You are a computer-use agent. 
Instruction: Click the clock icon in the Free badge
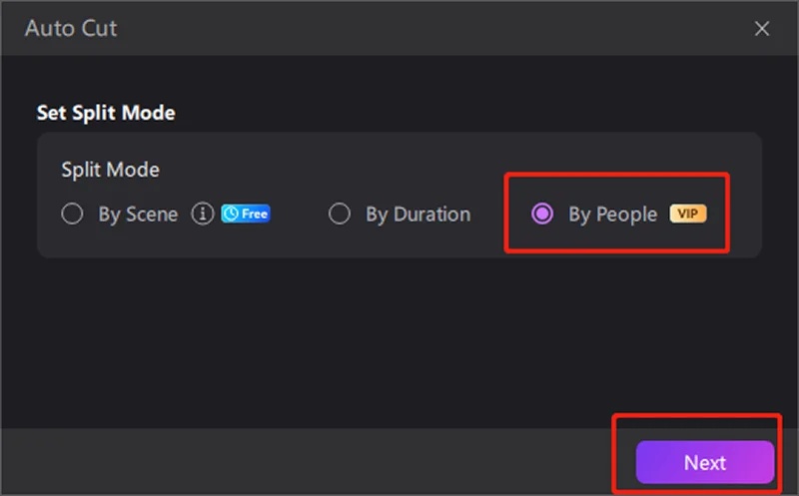(231, 215)
